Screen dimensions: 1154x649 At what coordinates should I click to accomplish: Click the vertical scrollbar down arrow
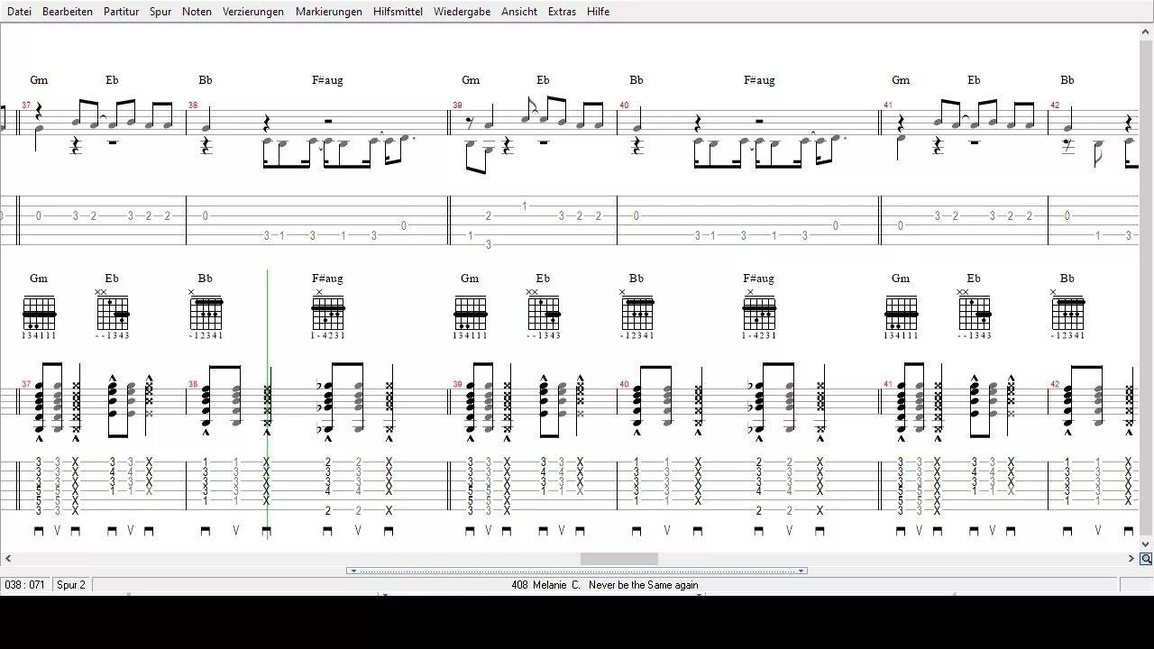(1147, 544)
